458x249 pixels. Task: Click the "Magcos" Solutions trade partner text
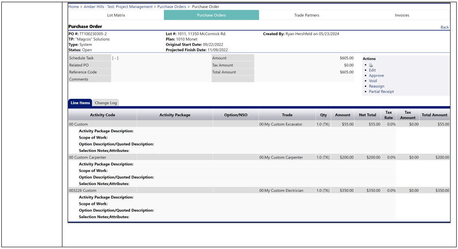(92, 39)
